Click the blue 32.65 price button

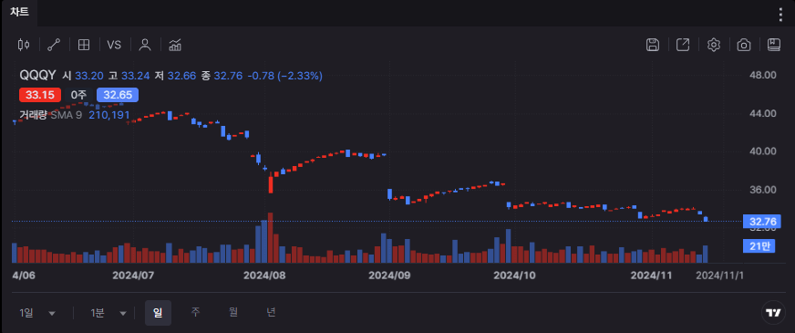pos(118,95)
